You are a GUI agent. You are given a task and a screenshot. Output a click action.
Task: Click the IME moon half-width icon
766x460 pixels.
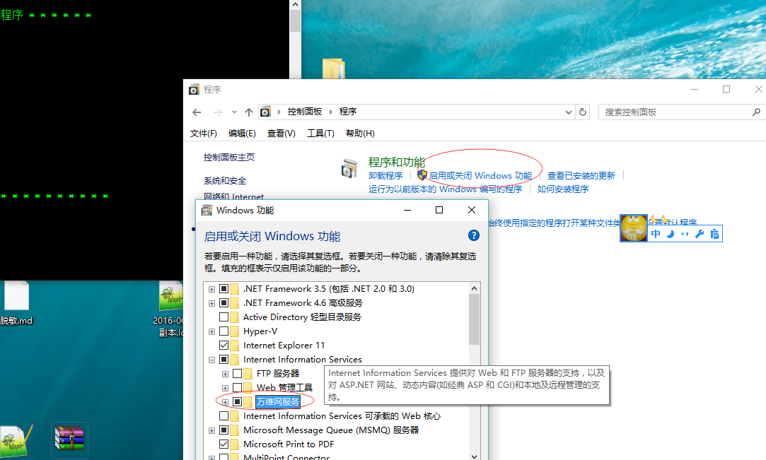pos(671,234)
